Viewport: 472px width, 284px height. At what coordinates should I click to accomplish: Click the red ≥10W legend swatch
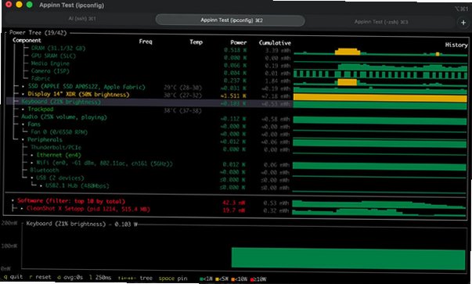click(251, 280)
